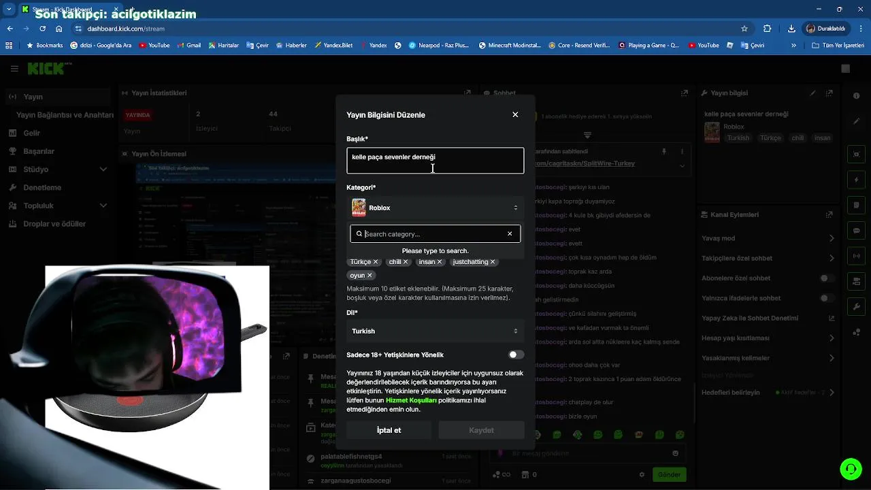Remove the insan tag
This screenshot has width=871, height=490.
[x=440, y=261]
